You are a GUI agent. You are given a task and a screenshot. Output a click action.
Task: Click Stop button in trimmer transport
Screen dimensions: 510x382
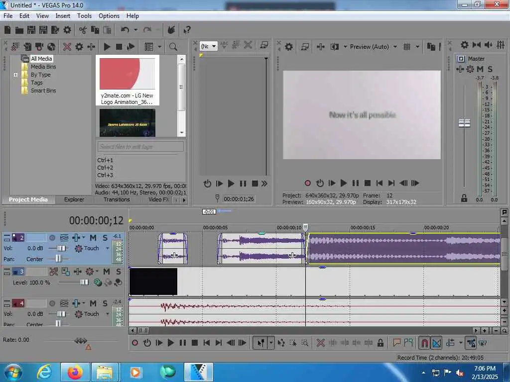coord(255,184)
